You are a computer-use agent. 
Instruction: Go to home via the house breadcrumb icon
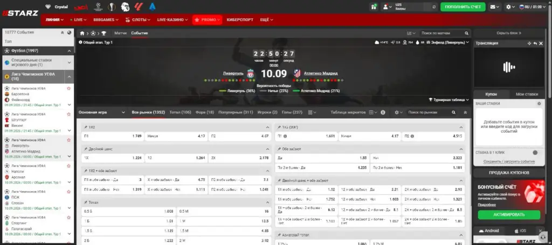tap(82, 33)
